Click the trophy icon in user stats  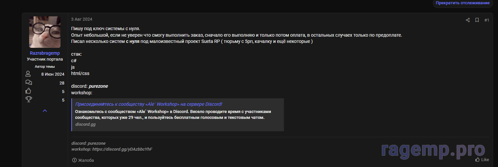28,100
